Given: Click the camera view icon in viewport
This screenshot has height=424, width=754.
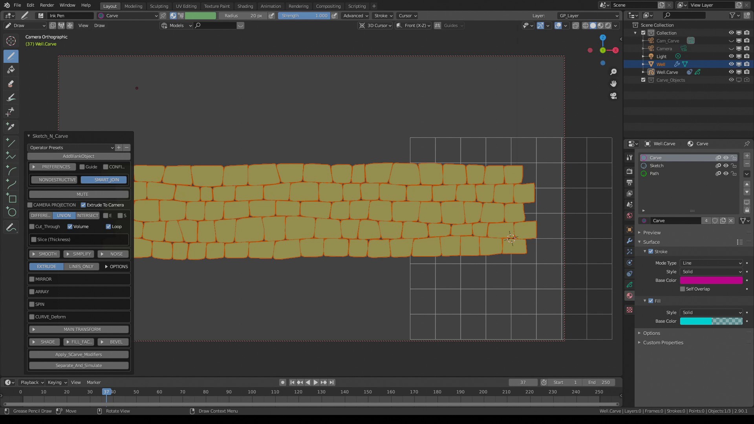Looking at the screenshot, I should coord(613,96).
